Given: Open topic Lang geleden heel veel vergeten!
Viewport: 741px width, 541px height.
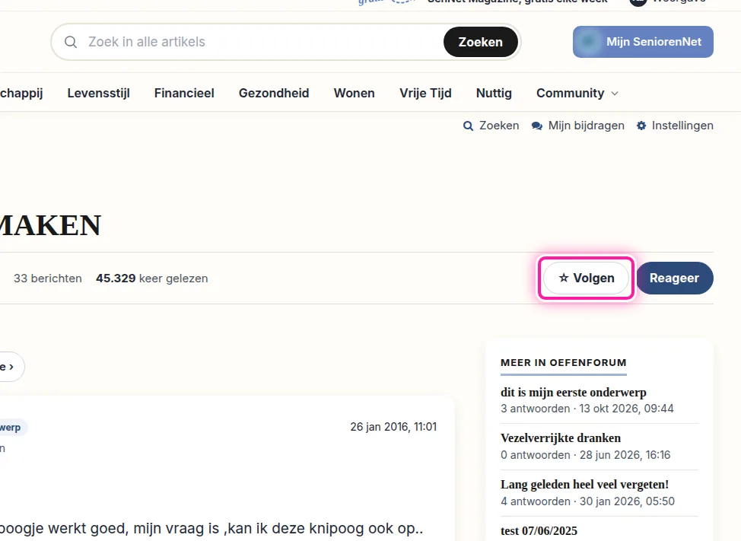Looking at the screenshot, I should [584, 484].
